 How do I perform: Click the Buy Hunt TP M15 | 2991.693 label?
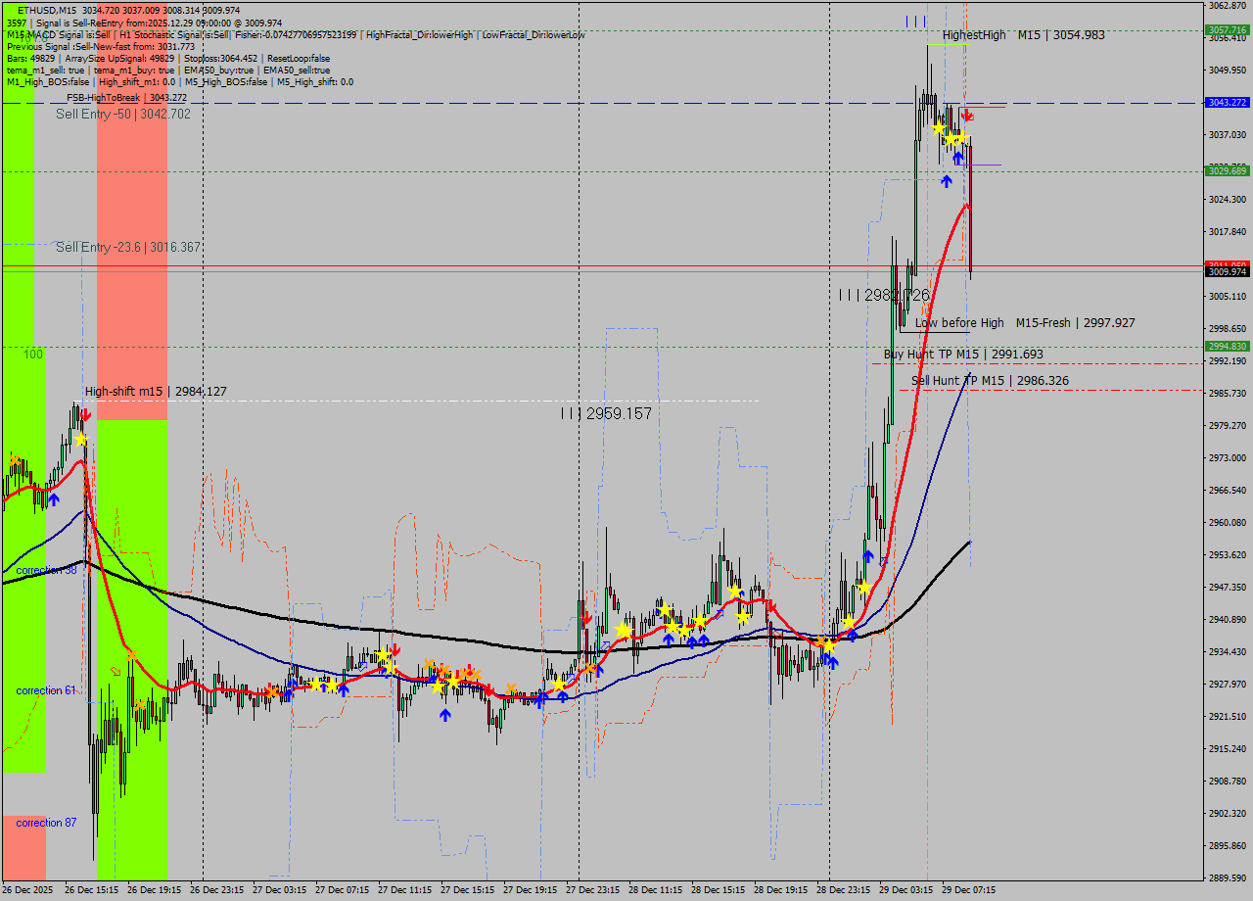tap(962, 354)
